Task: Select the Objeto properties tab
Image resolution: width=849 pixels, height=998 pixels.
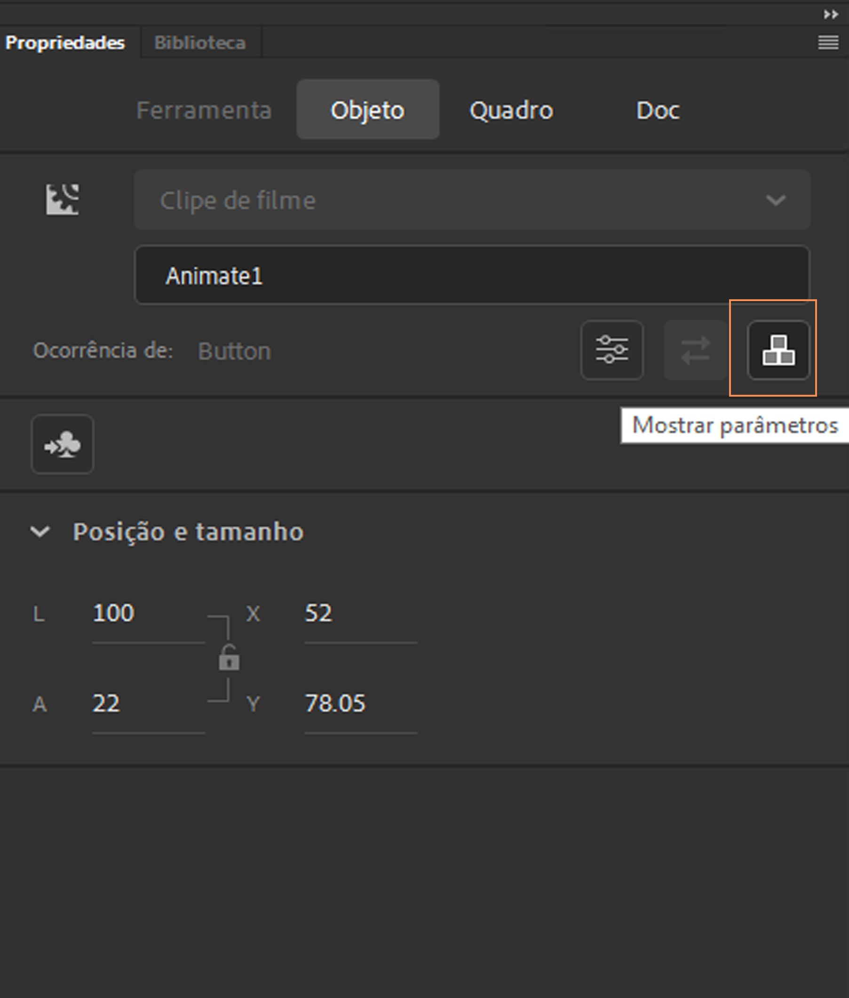Action: point(368,110)
